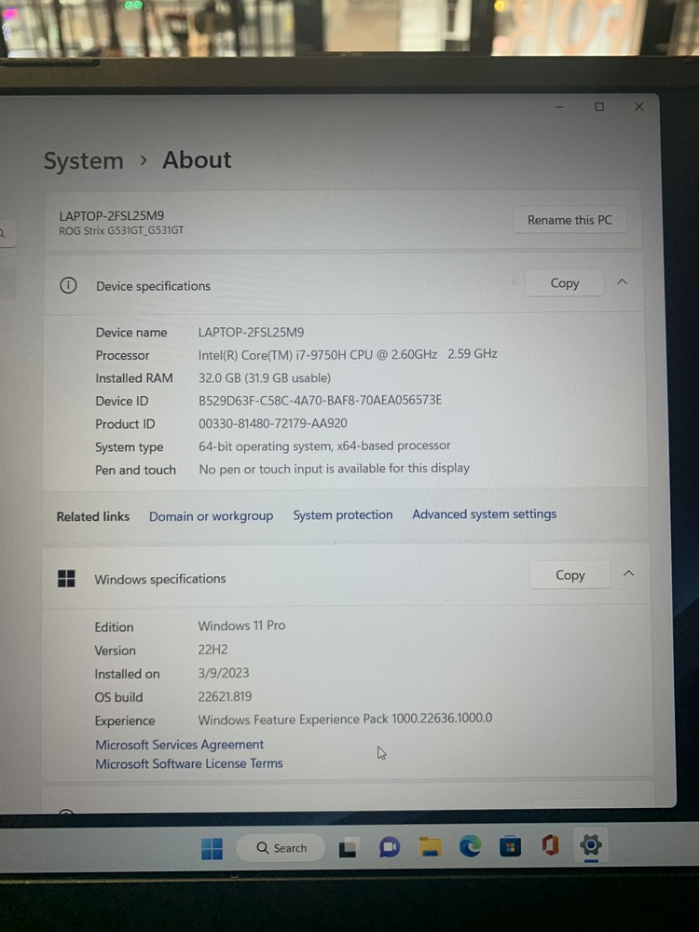Open the Office app from the taskbar
The width and height of the screenshot is (699, 932).
[551, 844]
